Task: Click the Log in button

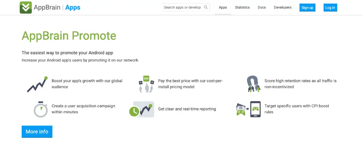Action: (330, 8)
